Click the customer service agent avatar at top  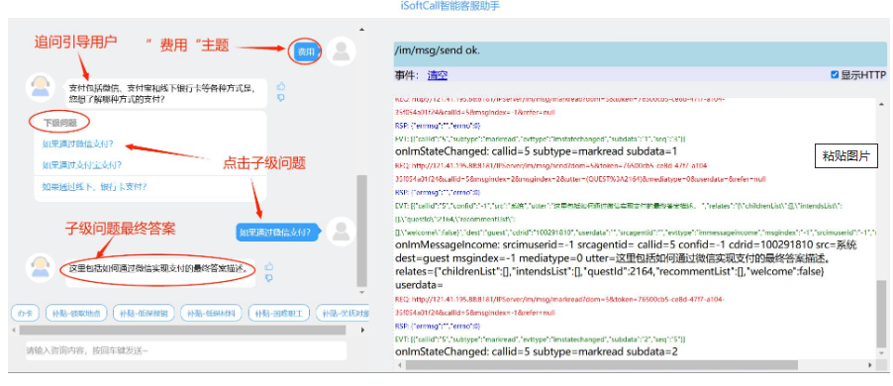click(x=40, y=86)
